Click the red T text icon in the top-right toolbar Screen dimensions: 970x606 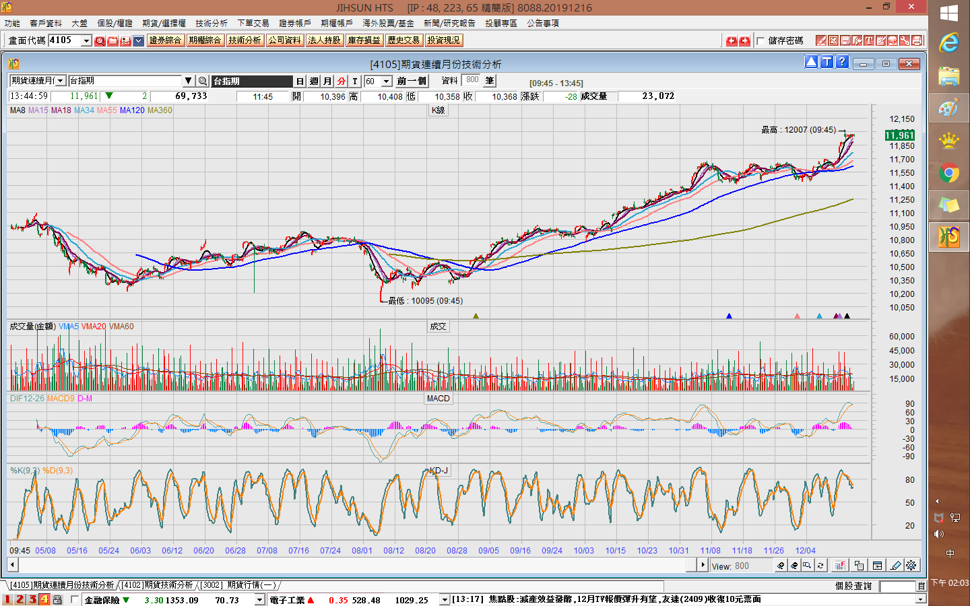tap(869, 40)
